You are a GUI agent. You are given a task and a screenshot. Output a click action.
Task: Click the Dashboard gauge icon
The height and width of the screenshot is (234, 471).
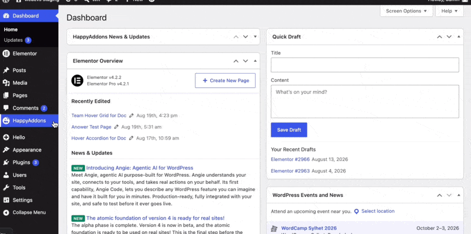point(6,16)
